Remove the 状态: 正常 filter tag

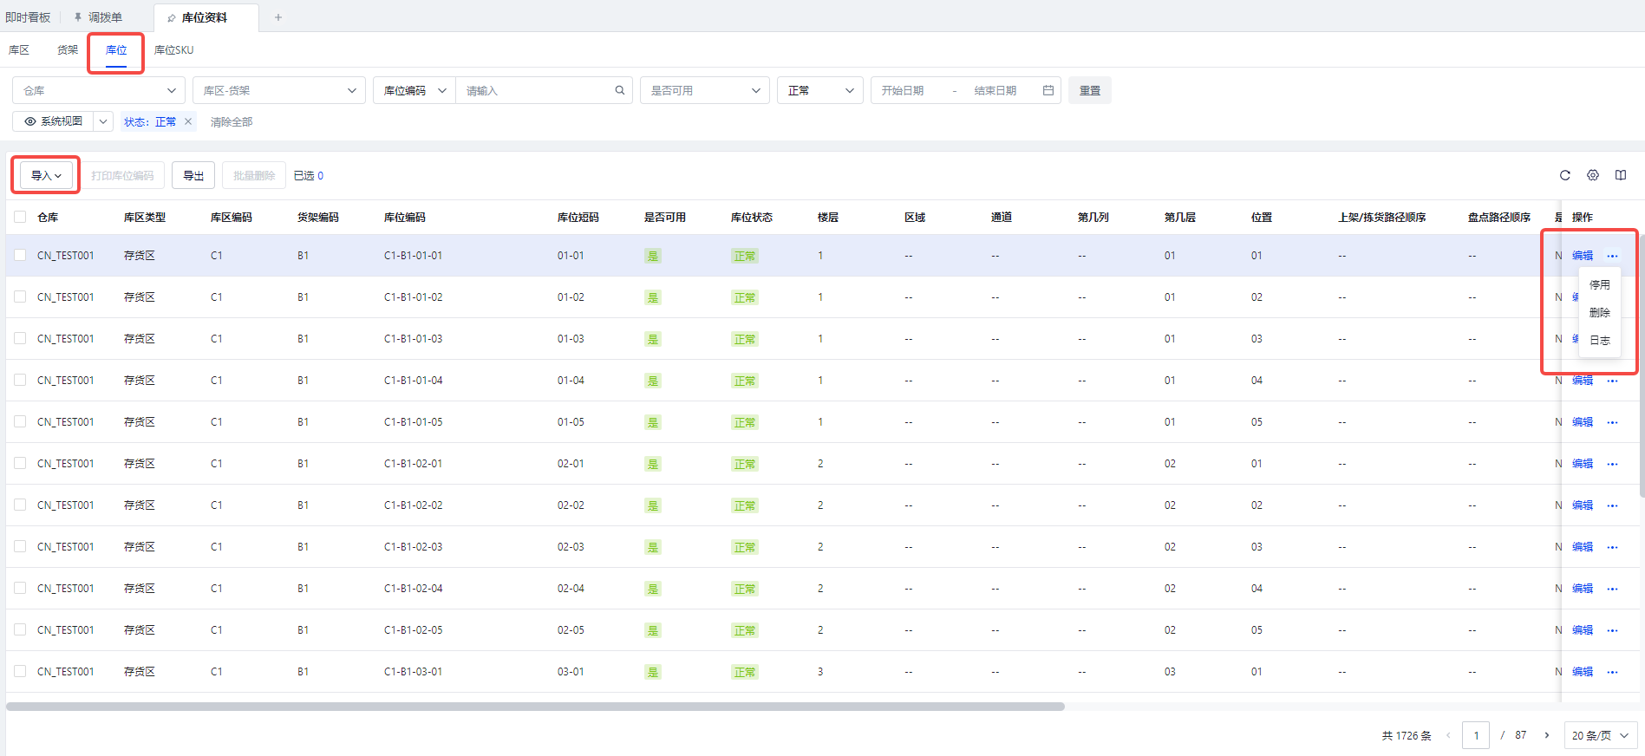click(188, 121)
